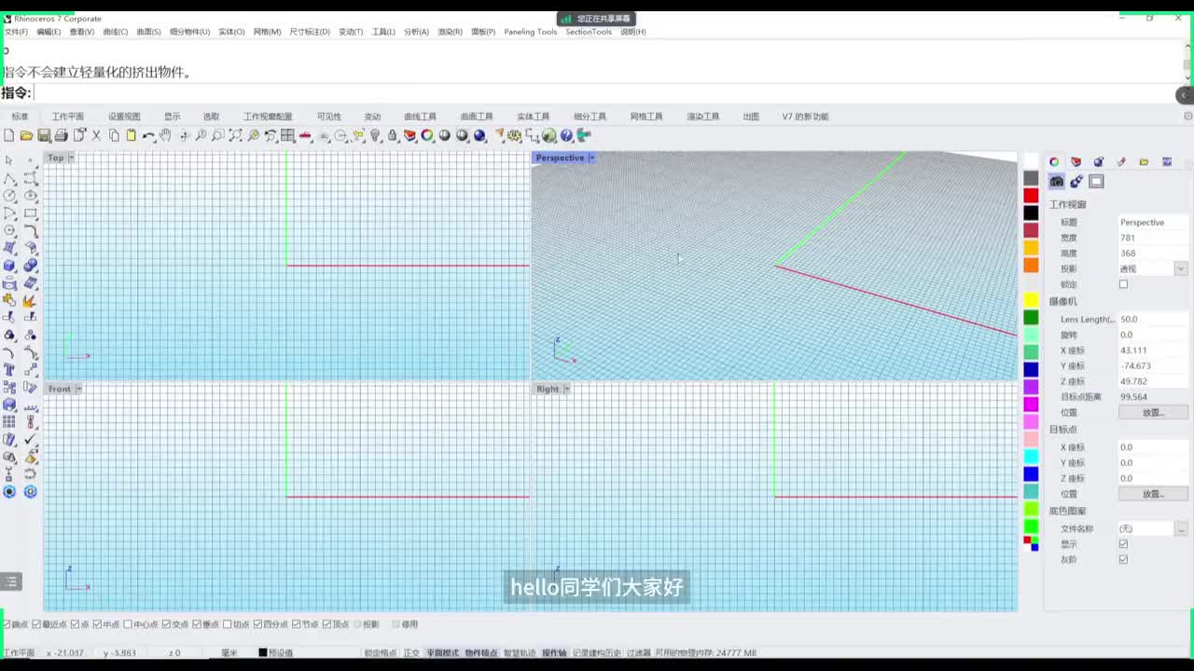Open a file using the folder icon
Screen dimensions: 1194x671
(26, 136)
